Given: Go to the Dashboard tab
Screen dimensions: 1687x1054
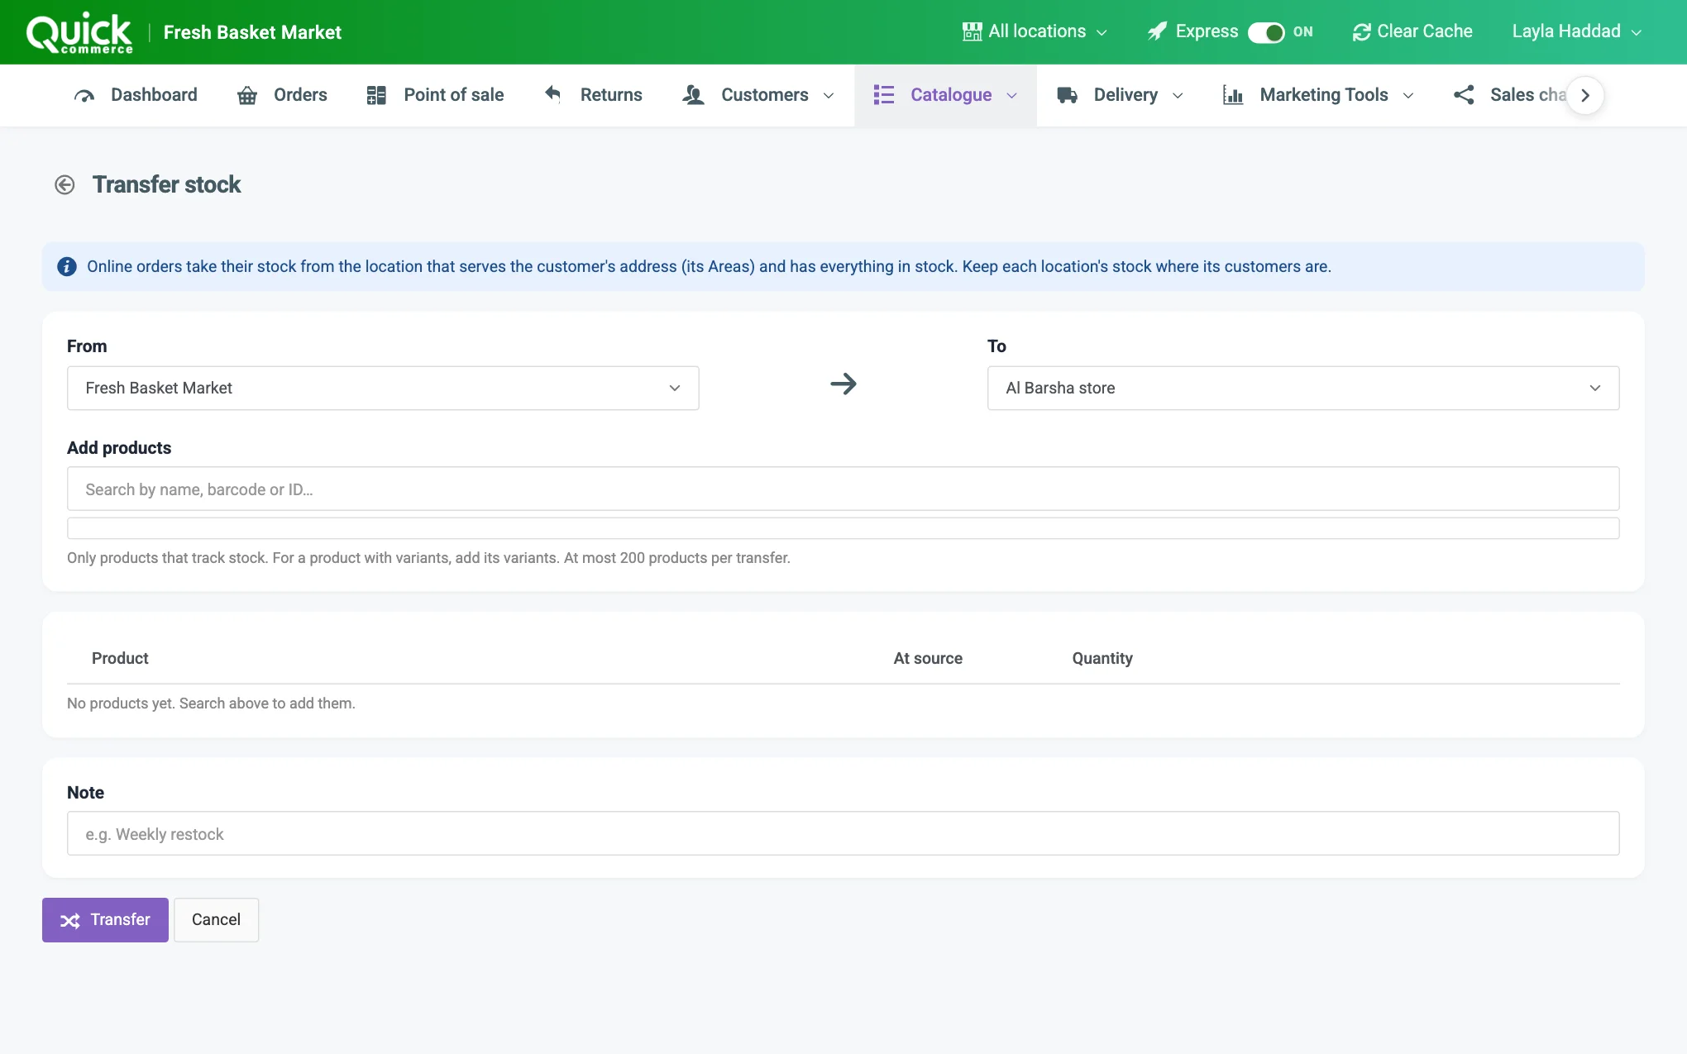Looking at the screenshot, I should [136, 95].
